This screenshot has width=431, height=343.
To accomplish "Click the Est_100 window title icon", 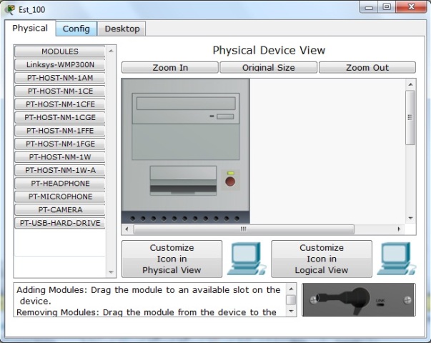I will pyautogui.click(x=10, y=9).
